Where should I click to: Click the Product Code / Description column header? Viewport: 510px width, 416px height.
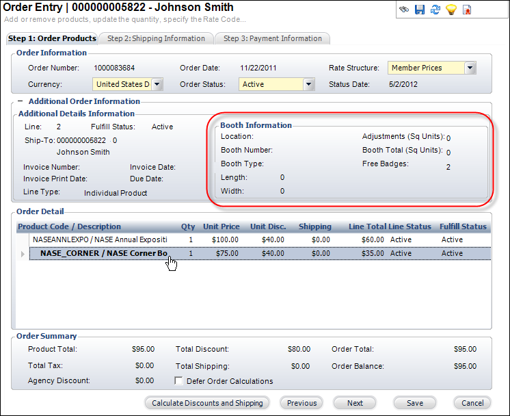69,226
